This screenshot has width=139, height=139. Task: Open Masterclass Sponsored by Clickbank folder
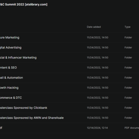click(24, 108)
